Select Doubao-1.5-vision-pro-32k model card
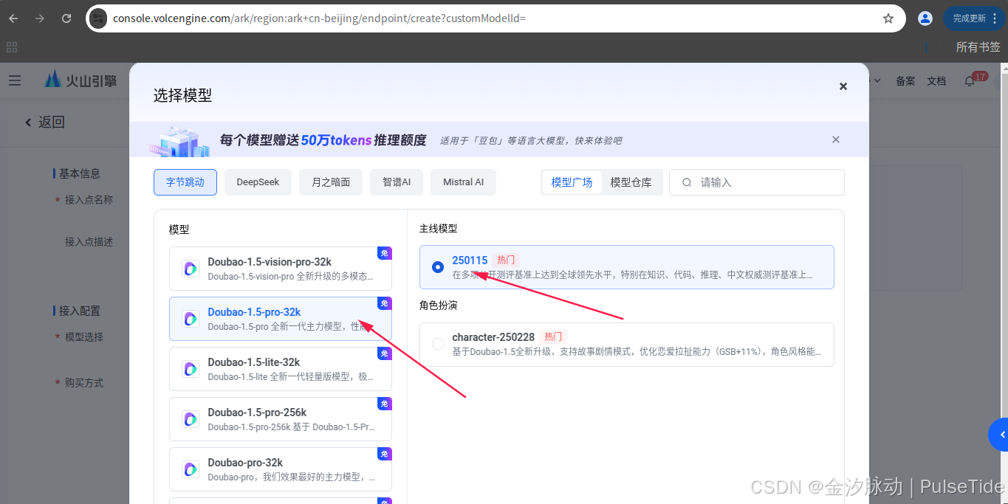Image resolution: width=1008 pixels, height=504 pixels. tap(281, 269)
